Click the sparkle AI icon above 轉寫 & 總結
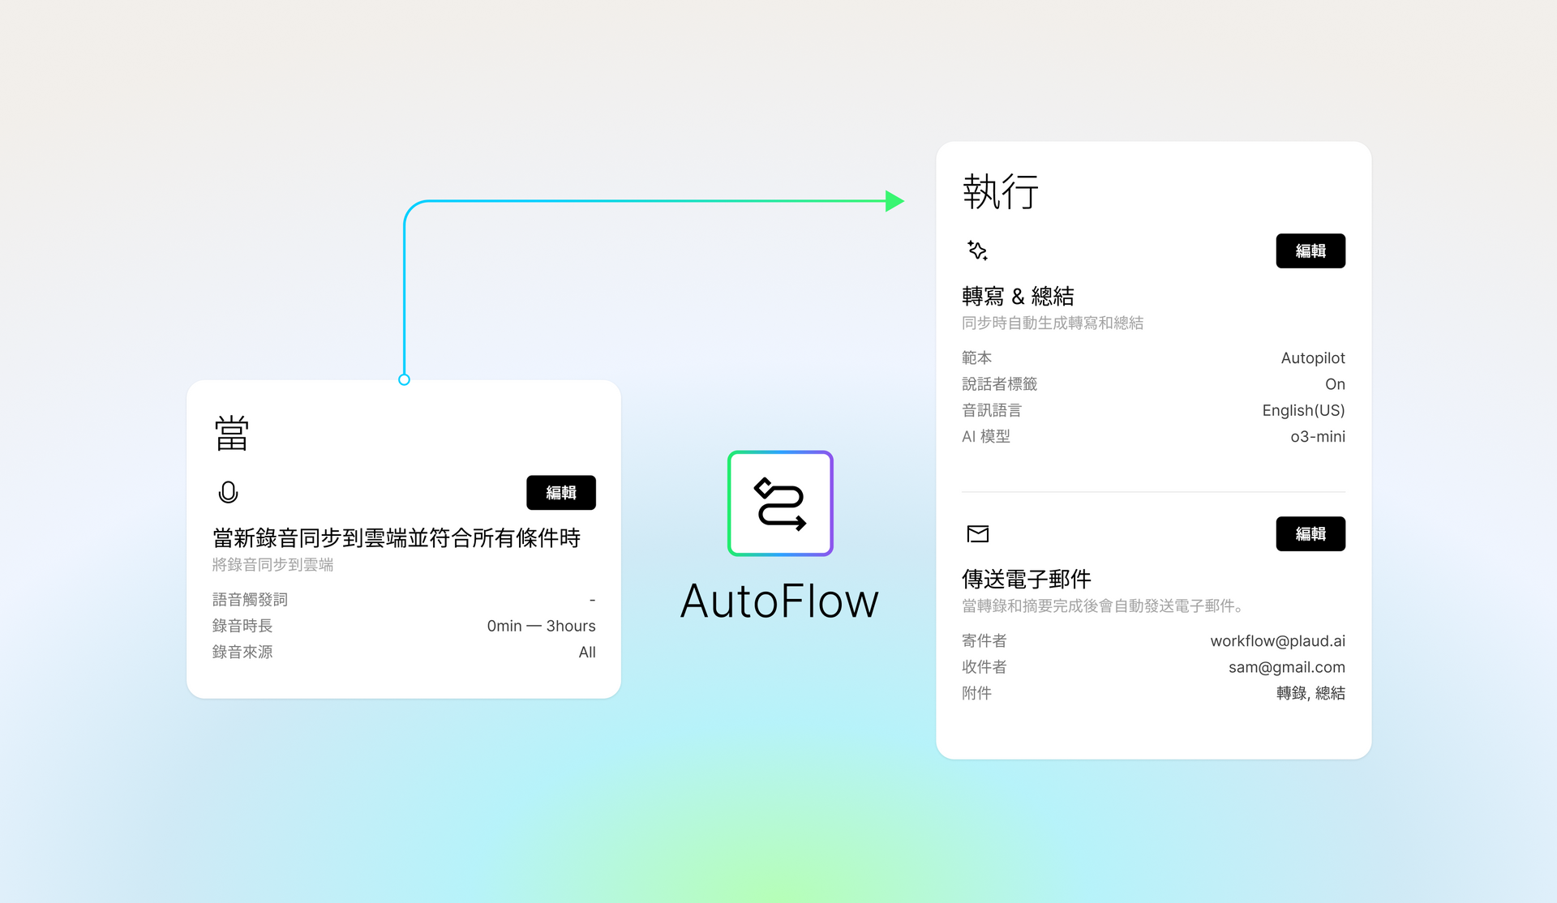Viewport: 1557px width, 903px height. tap(977, 250)
